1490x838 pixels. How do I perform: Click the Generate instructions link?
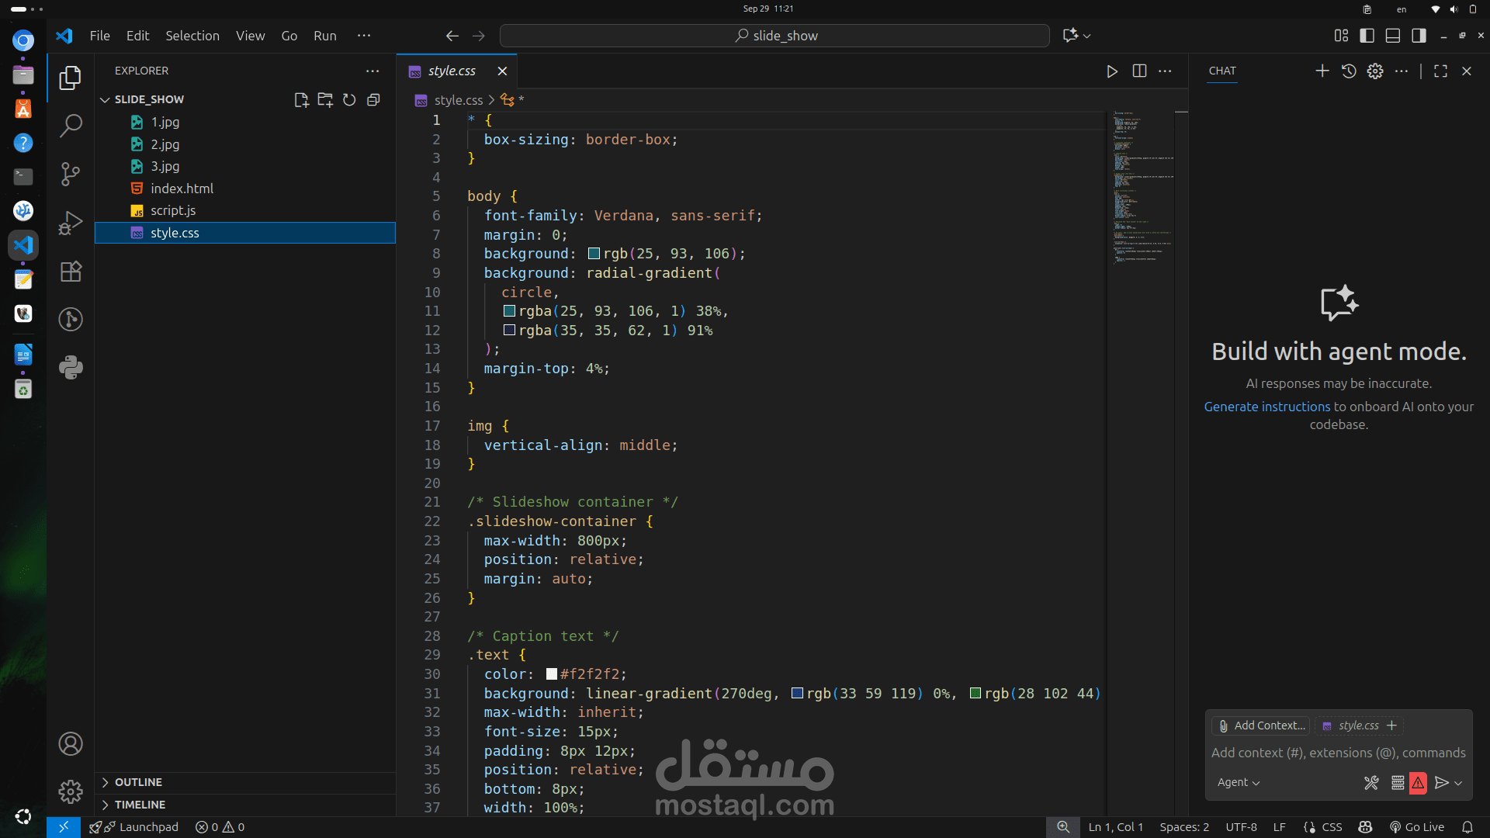1266,407
